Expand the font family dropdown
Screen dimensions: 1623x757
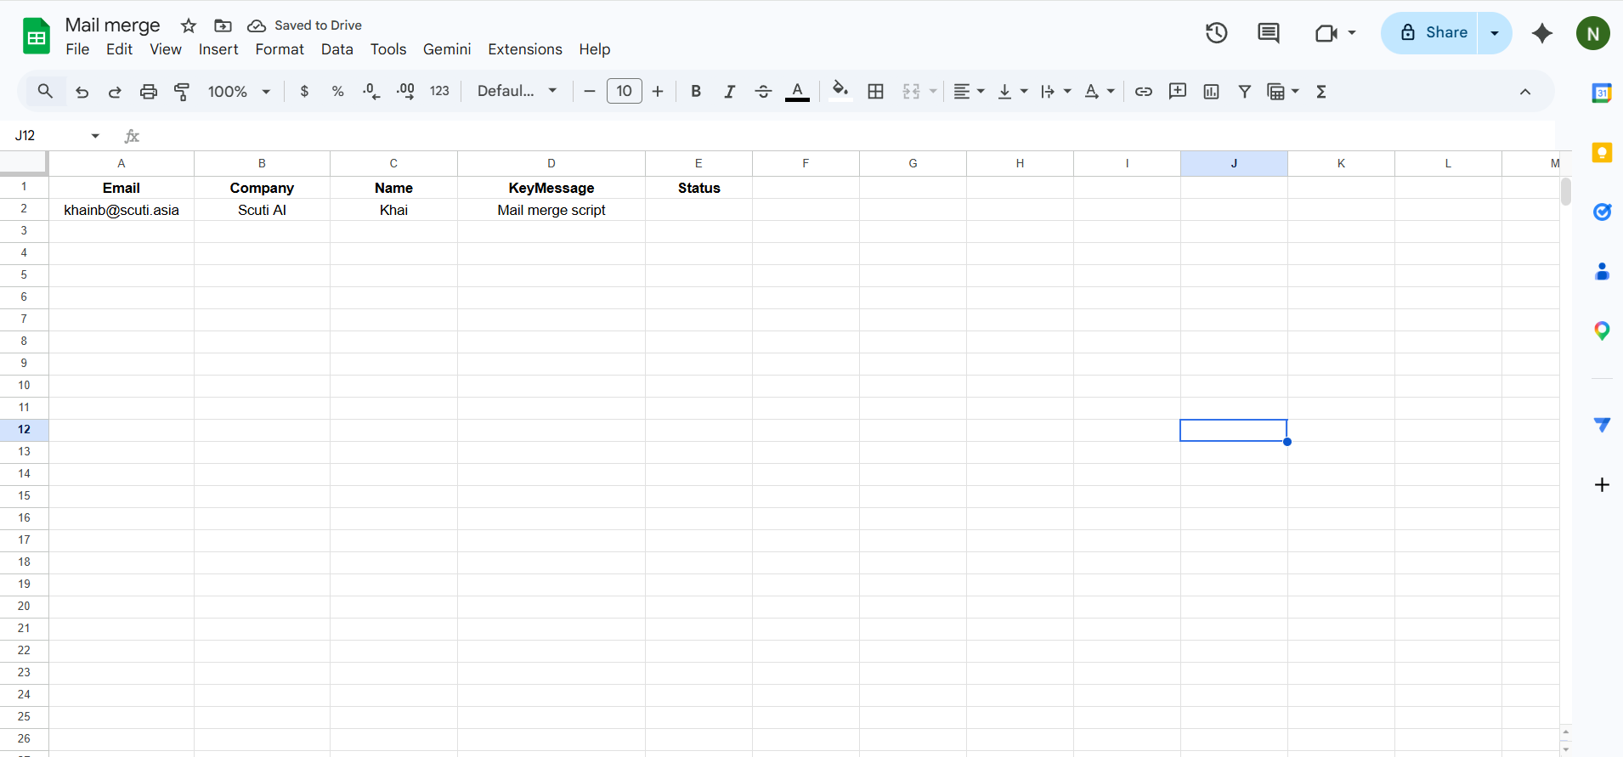pos(517,92)
